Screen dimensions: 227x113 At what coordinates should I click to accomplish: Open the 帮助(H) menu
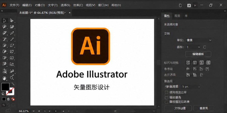(116, 5)
